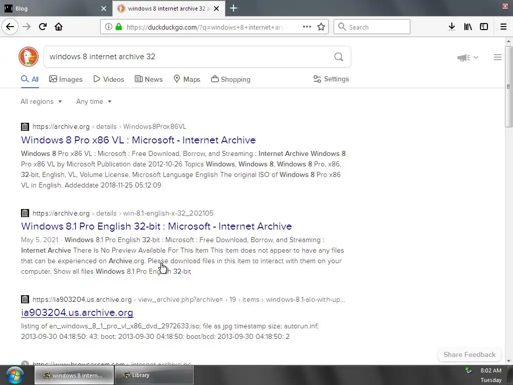This screenshot has height=385, width=513.
Task: Open Windows 8 Pro x86 VL result
Action: point(138,140)
